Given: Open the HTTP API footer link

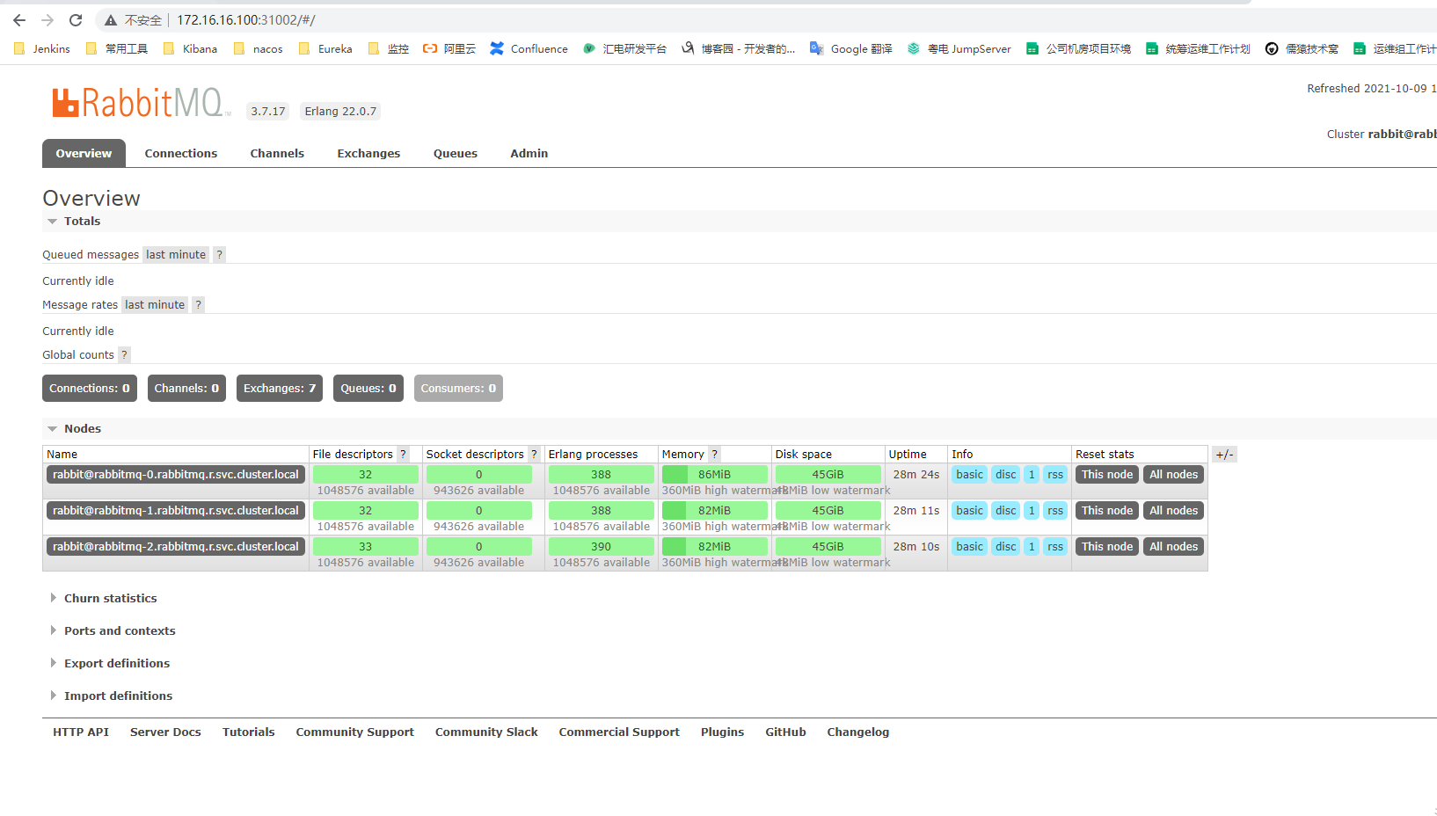Looking at the screenshot, I should click(81, 732).
